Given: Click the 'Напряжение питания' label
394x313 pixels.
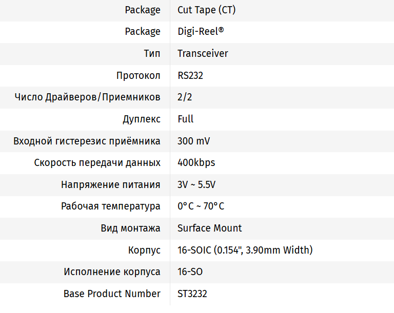Looking at the screenshot, I should tap(110, 184).
